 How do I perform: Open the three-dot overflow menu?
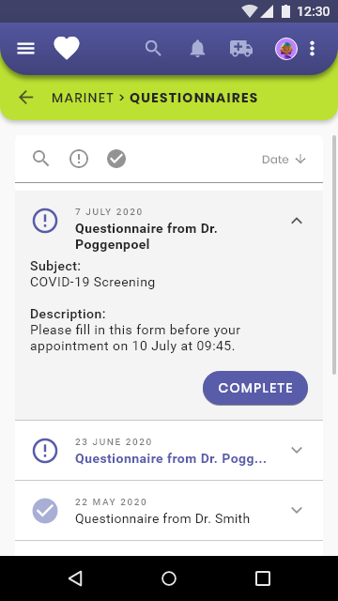(x=313, y=49)
